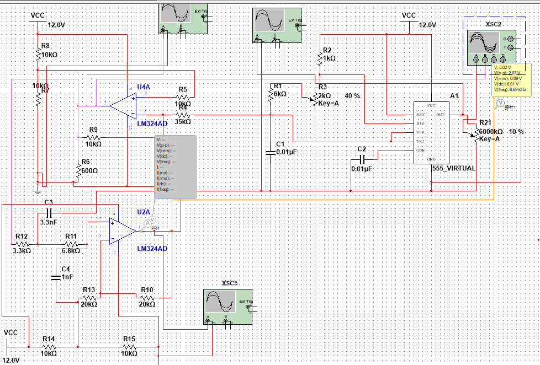Select resistor R2 1kΩ symbol
The image size is (540, 365).
(320, 58)
